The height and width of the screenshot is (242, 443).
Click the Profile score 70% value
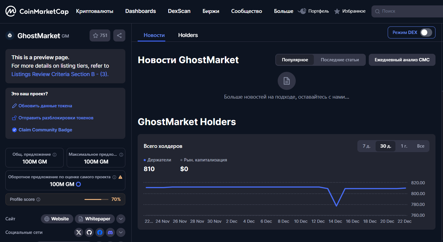(116, 199)
